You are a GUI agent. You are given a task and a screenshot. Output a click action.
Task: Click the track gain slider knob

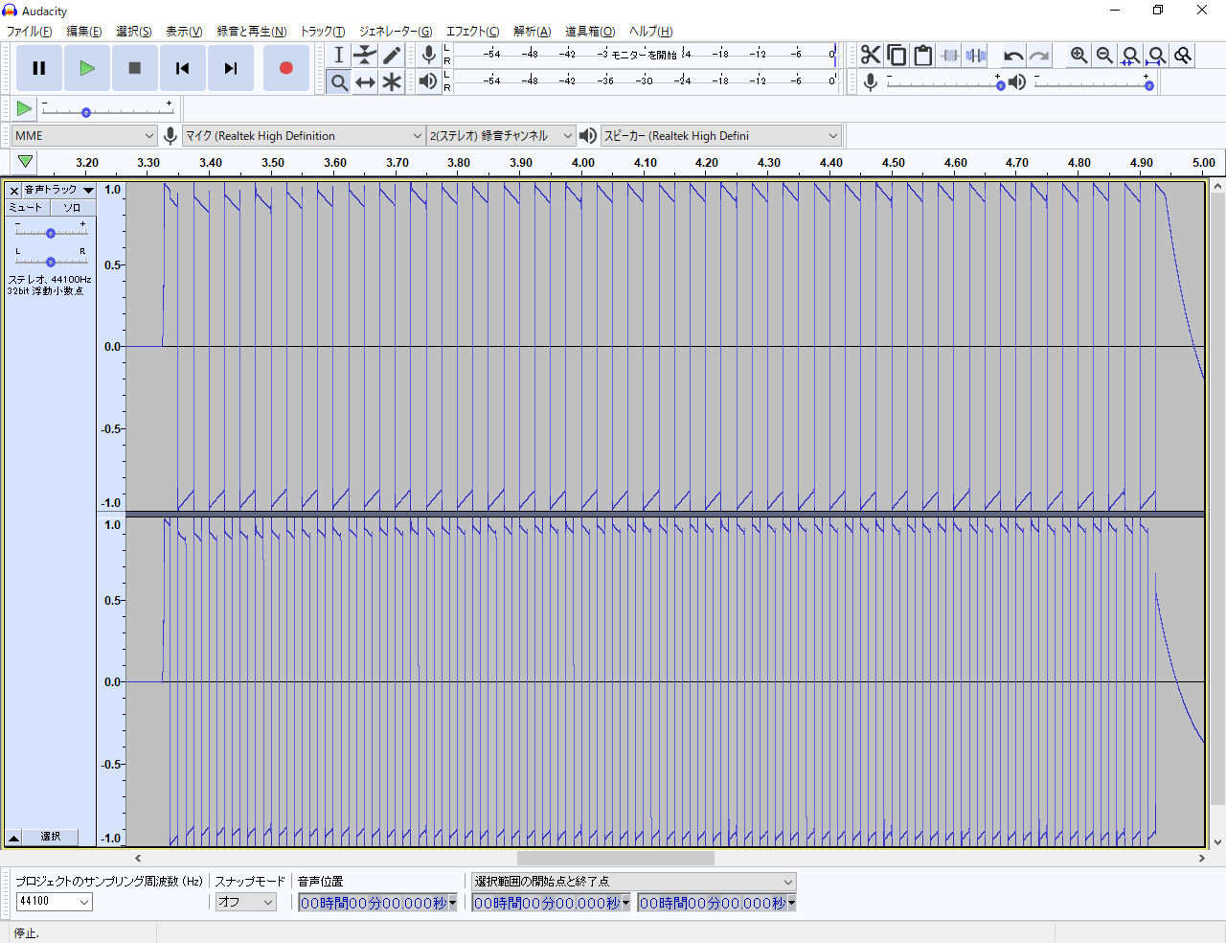(x=51, y=233)
